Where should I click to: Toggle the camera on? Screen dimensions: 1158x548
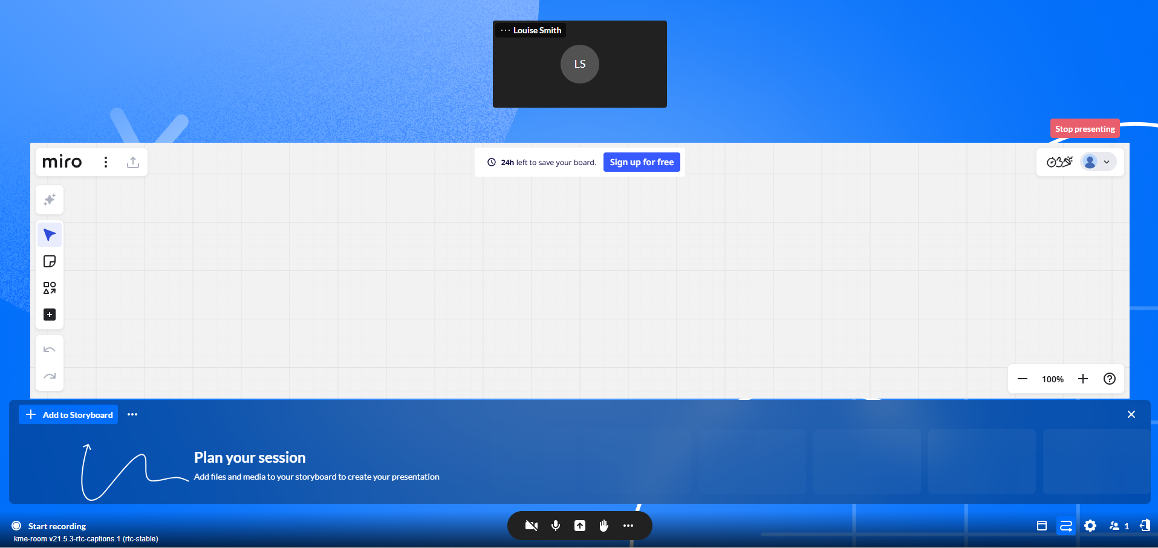point(532,526)
